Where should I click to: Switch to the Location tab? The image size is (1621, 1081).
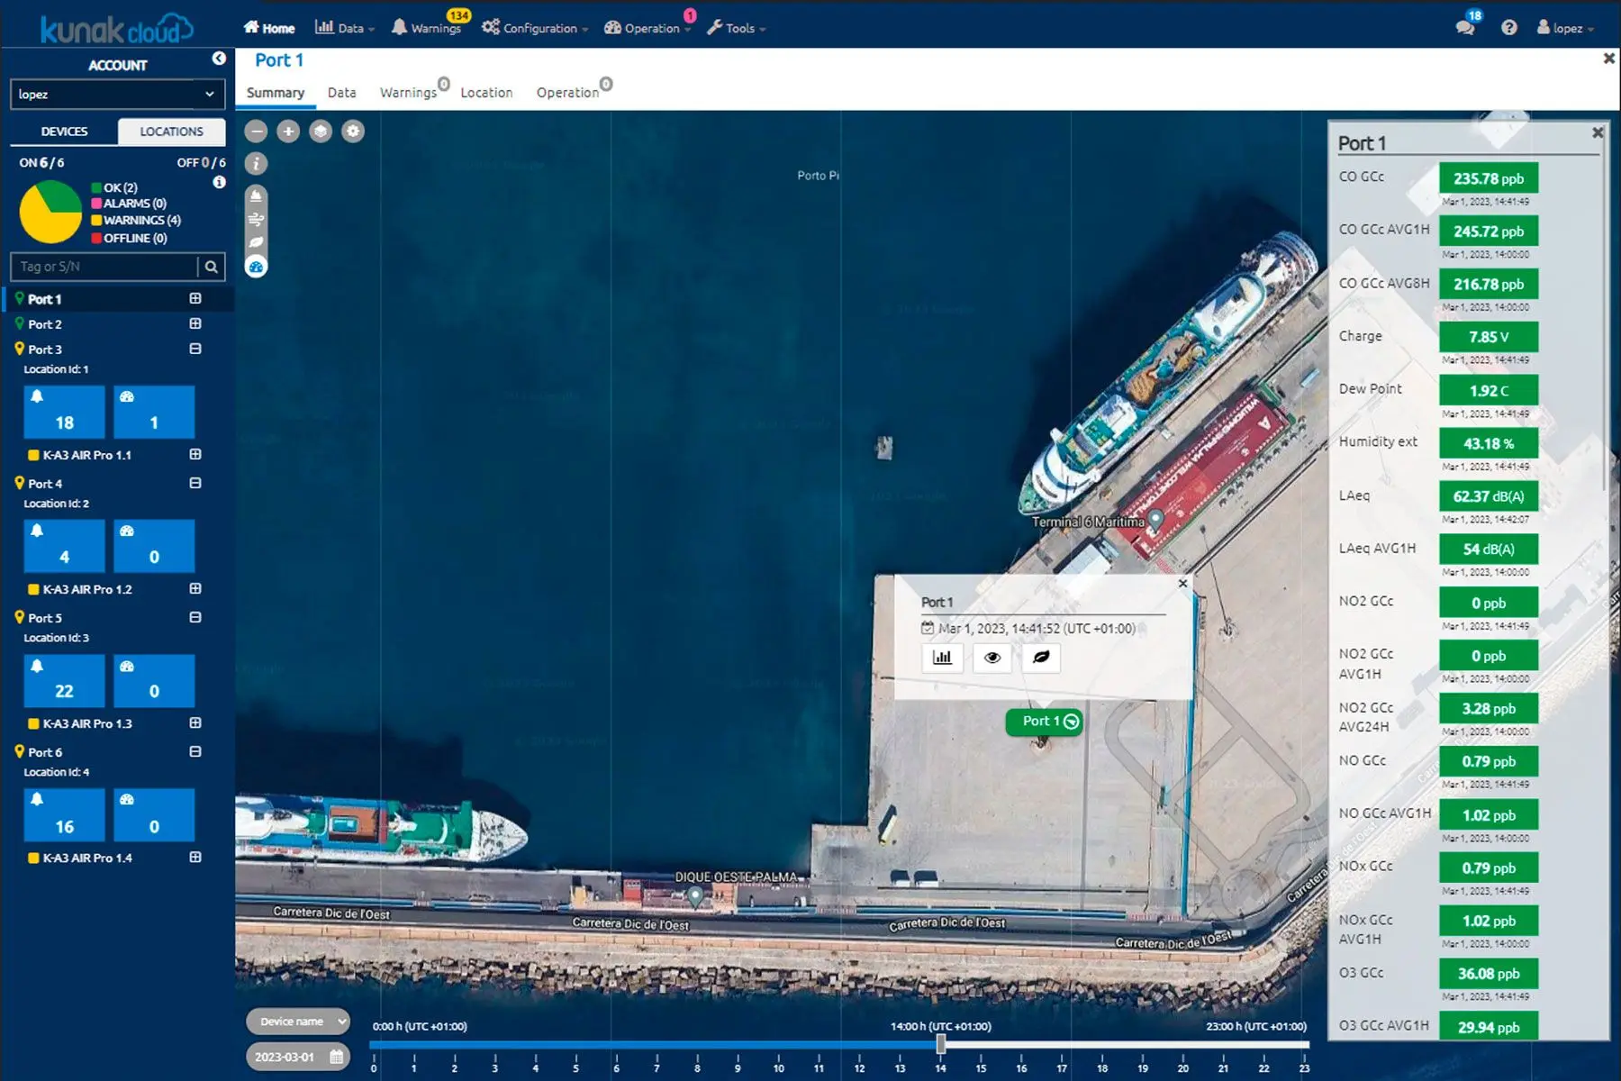point(486,93)
